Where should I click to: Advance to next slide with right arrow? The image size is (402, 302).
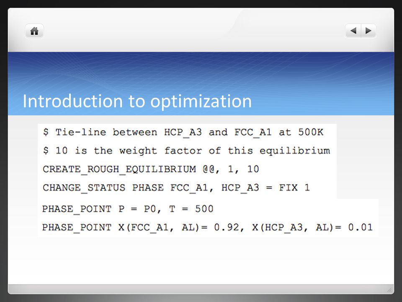(x=368, y=31)
